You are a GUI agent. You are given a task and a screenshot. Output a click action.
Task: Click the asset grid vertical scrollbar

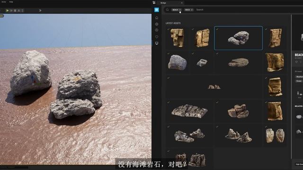coord(292,87)
